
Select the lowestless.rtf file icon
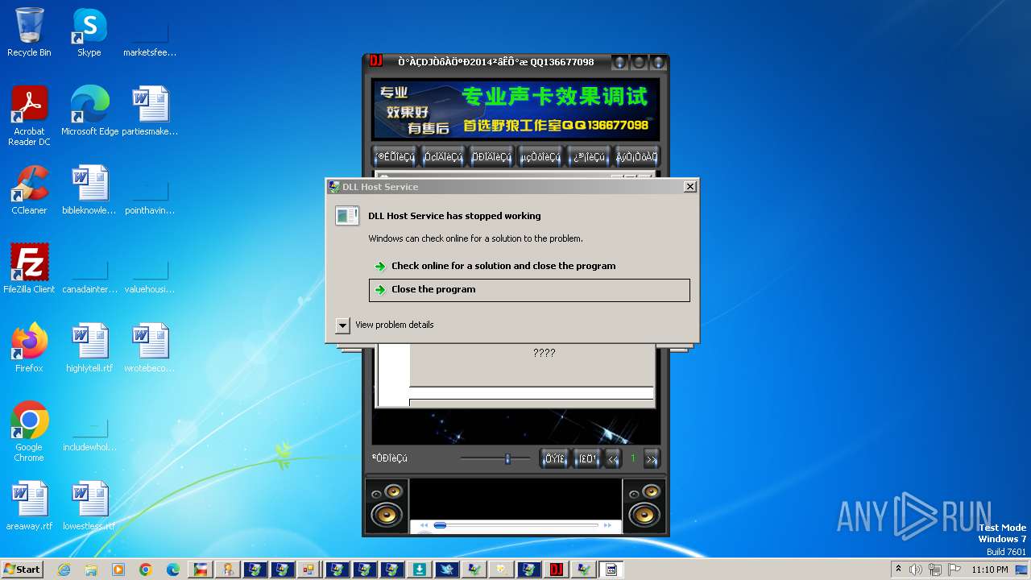89,506
